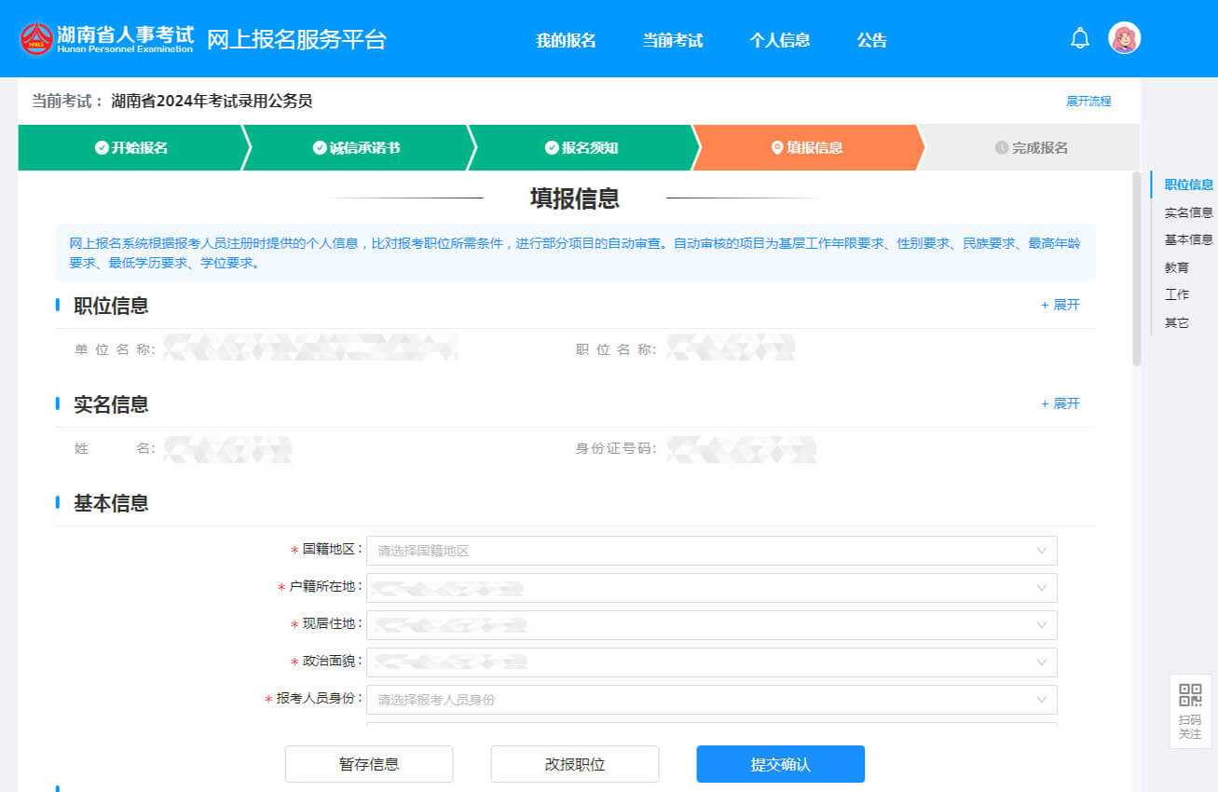Select the 报名须知 completed step
Image resolution: width=1218 pixels, height=792 pixels.
pos(582,148)
